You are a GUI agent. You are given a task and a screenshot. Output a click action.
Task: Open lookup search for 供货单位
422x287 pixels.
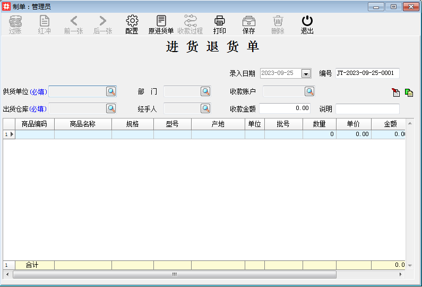pyautogui.click(x=111, y=91)
